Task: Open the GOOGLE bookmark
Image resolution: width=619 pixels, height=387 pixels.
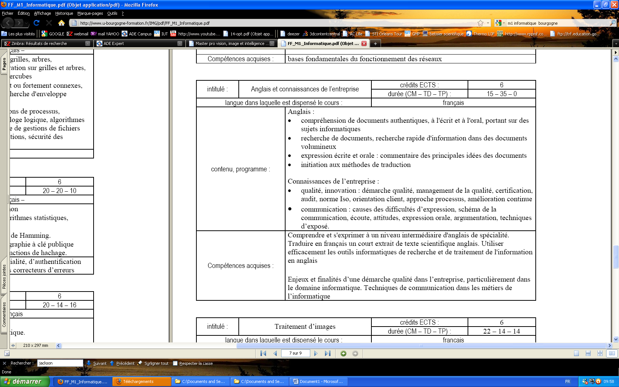Action: coord(53,34)
